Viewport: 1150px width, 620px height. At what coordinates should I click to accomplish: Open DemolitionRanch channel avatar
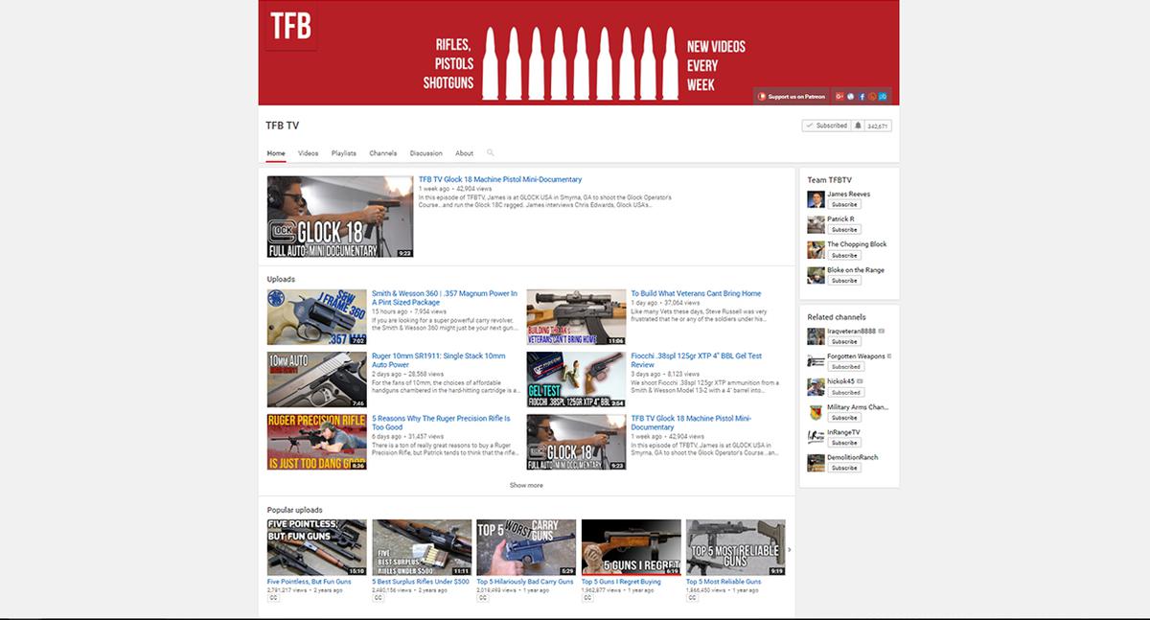coord(816,463)
